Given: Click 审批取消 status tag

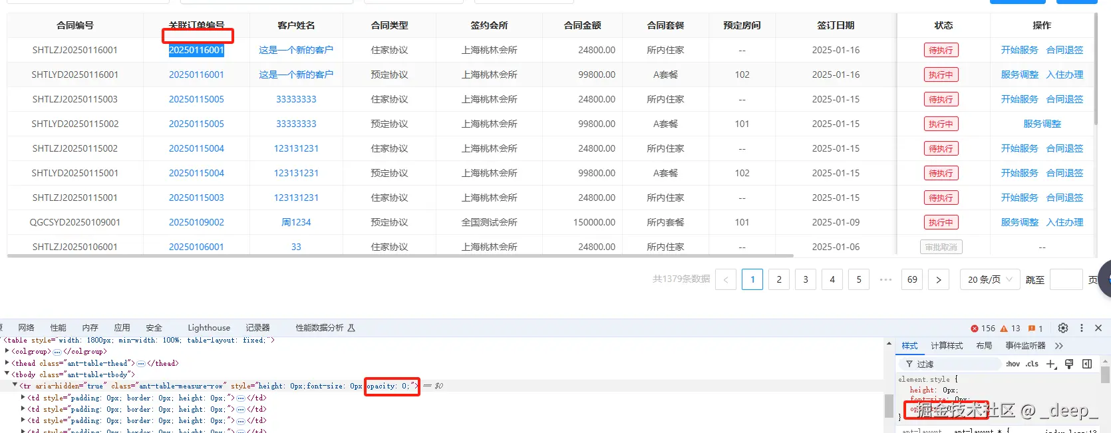Looking at the screenshot, I should click(941, 247).
